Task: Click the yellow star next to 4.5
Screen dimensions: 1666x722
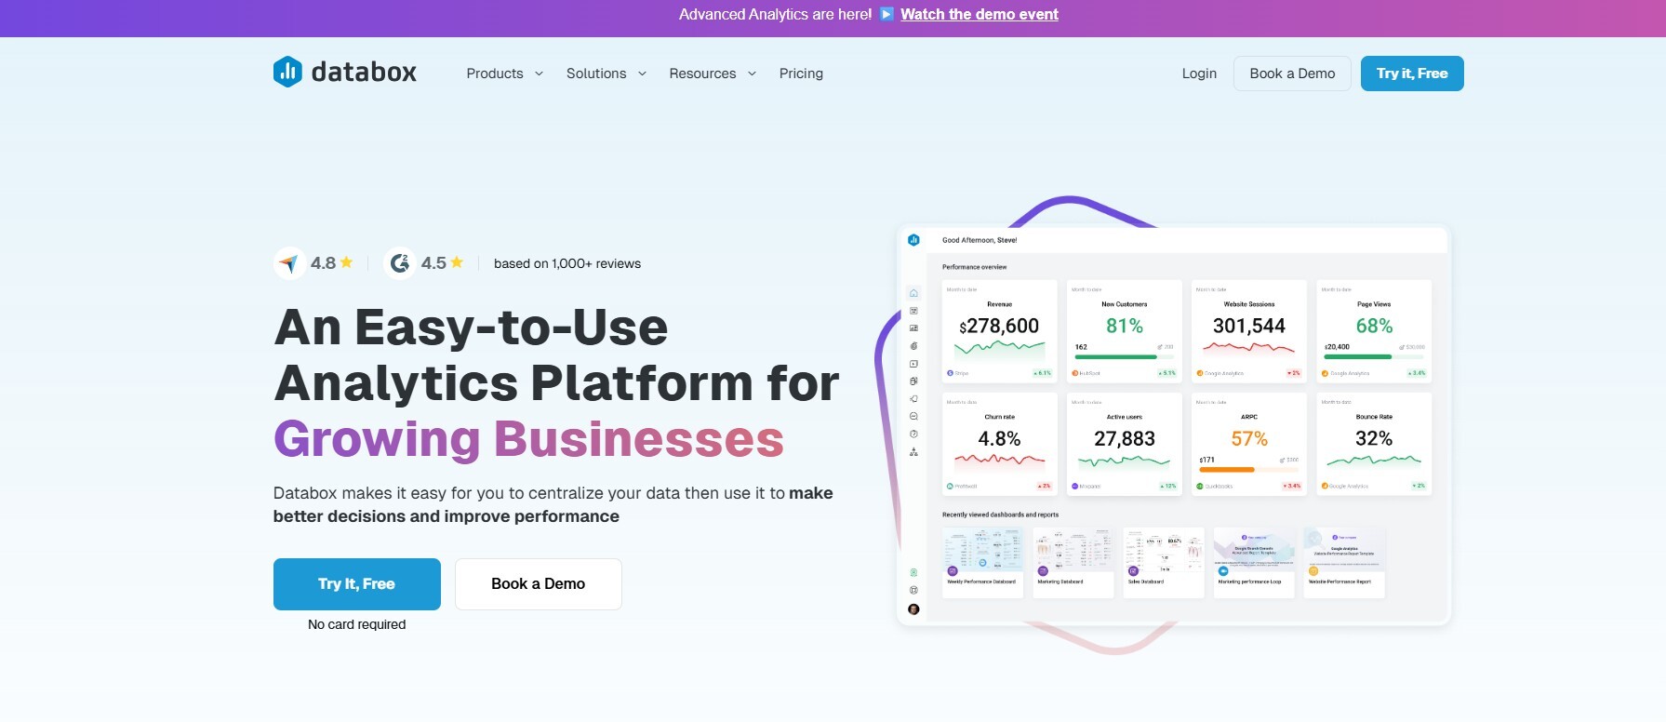Action: pyautogui.click(x=457, y=262)
